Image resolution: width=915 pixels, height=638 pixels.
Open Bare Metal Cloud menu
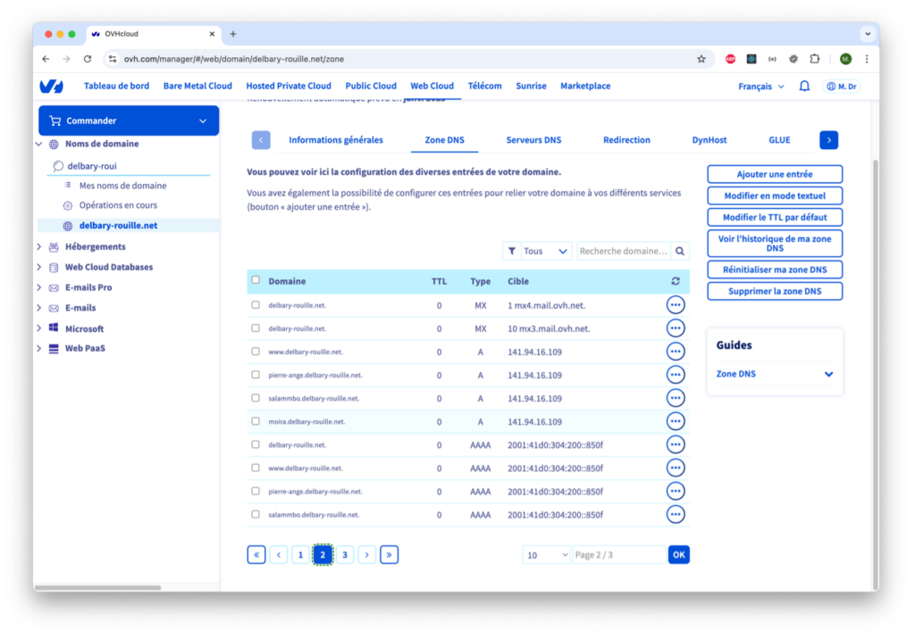(197, 86)
